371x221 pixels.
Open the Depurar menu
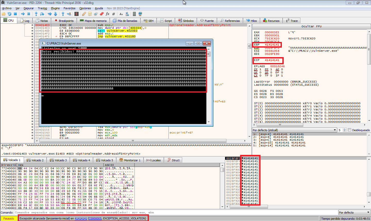point(29,8)
